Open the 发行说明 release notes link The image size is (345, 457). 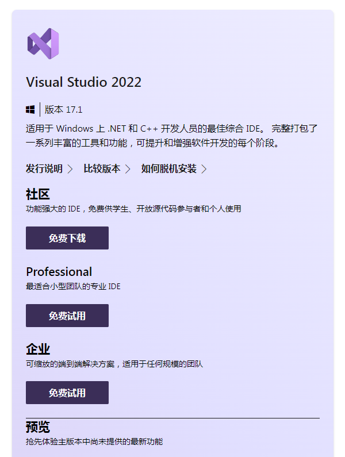coord(44,168)
